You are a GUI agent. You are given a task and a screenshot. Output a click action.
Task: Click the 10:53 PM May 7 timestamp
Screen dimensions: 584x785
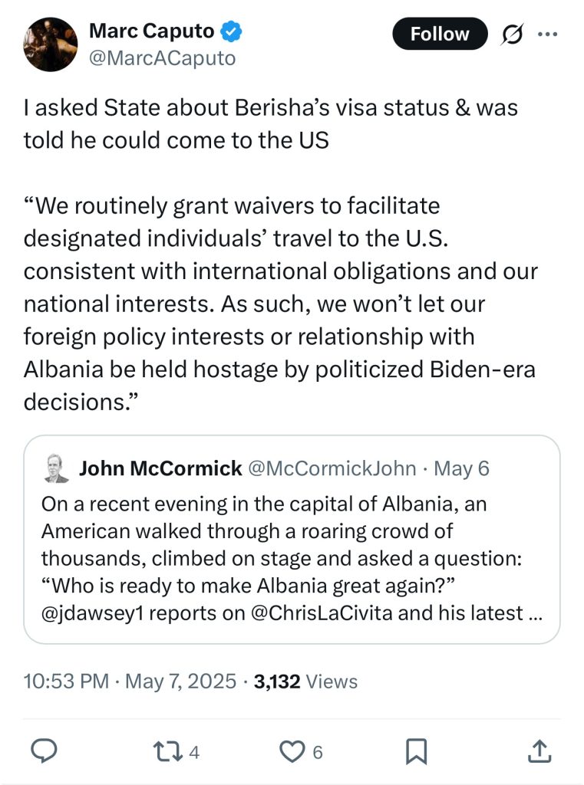pyautogui.click(x=130, y=682)
